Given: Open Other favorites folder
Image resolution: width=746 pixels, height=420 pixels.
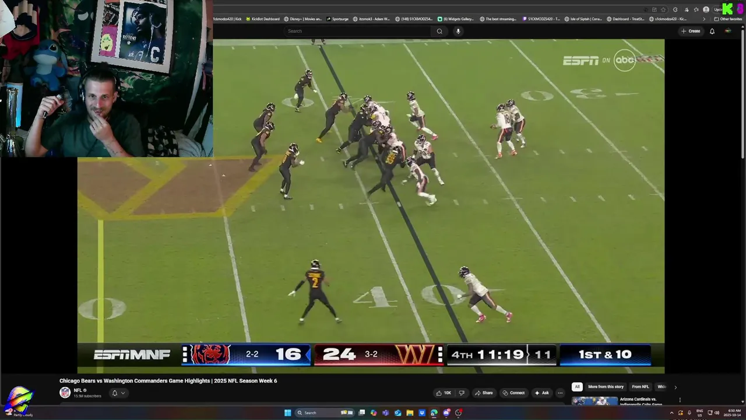Looking at the screenshot, I should (728, 19).
